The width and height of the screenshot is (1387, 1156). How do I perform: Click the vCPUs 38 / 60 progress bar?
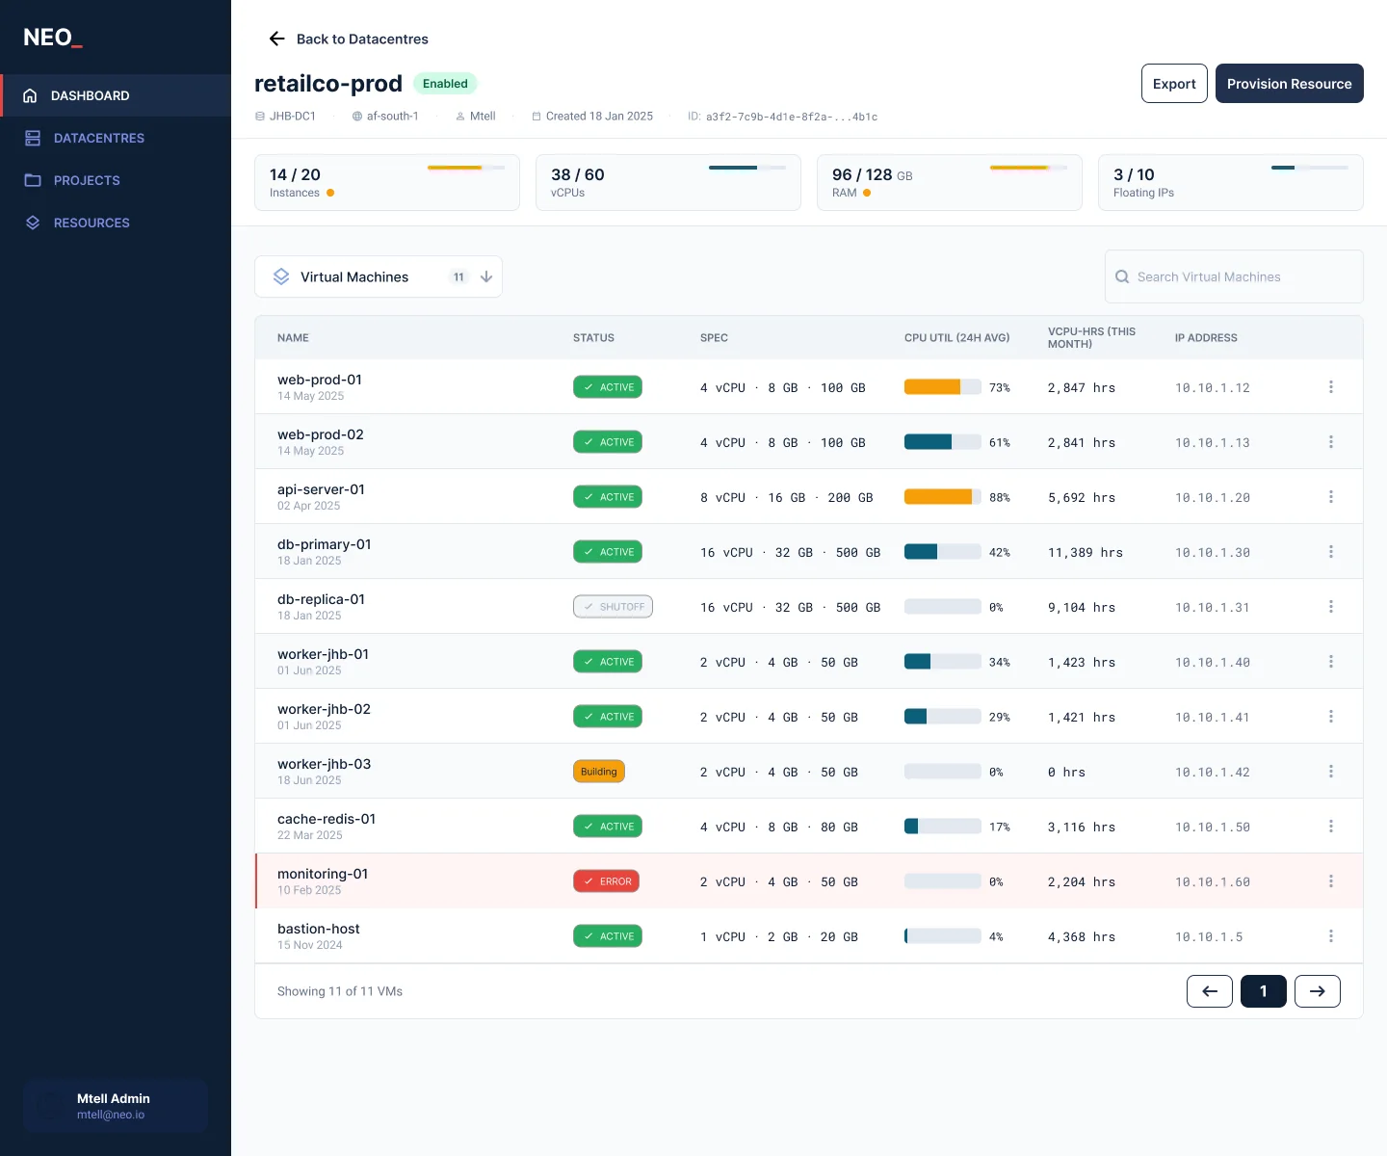point(747,168)
